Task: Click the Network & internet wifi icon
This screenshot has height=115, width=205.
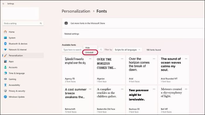Action: (x=5, y=50)
